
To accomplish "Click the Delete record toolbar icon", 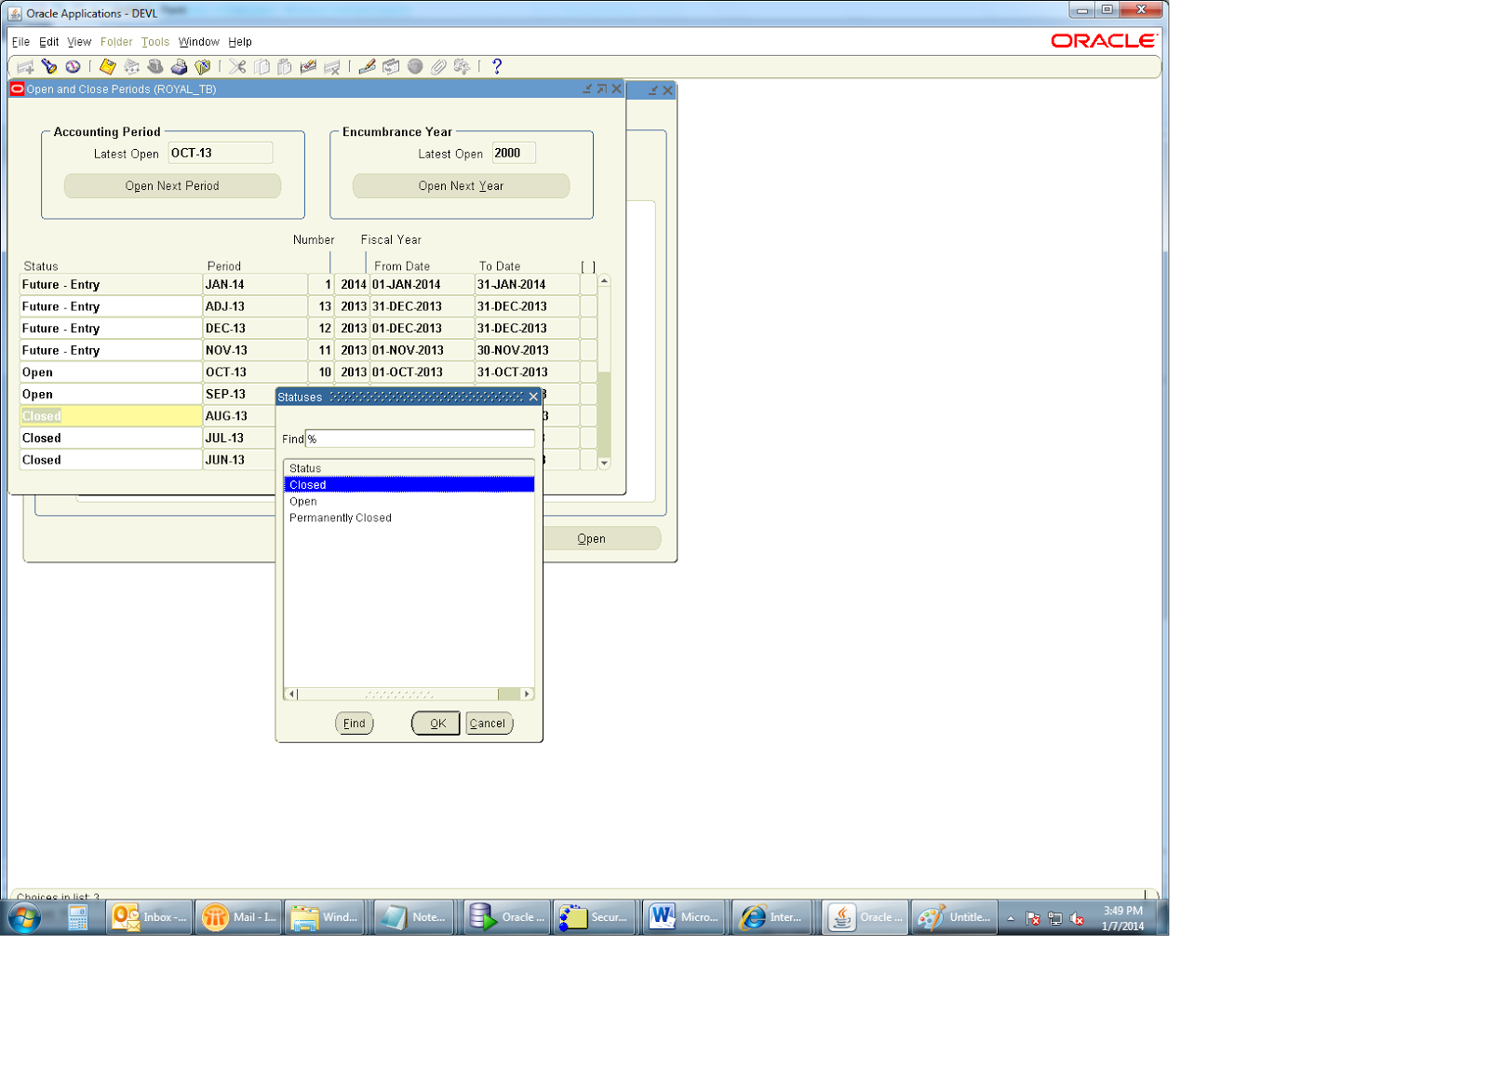I will point(332,67).
